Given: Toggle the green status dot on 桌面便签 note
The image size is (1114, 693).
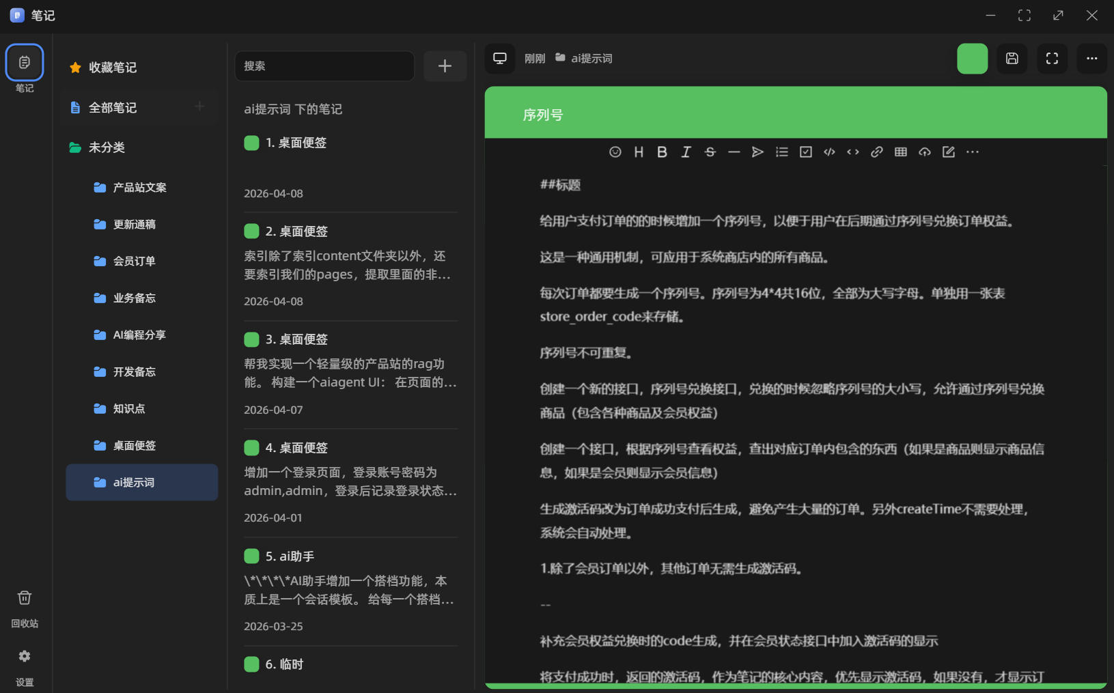Looking at the screenshot, I should point(251,143).
